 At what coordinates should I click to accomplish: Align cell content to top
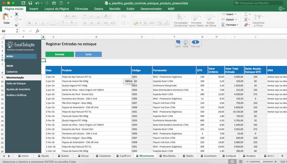[85, 16]
